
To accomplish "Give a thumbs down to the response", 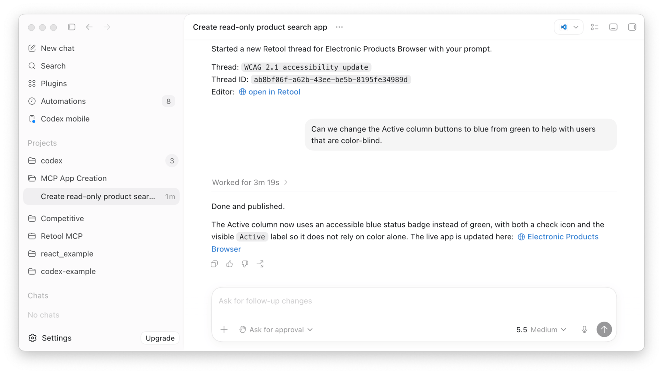I will (245, 264).
